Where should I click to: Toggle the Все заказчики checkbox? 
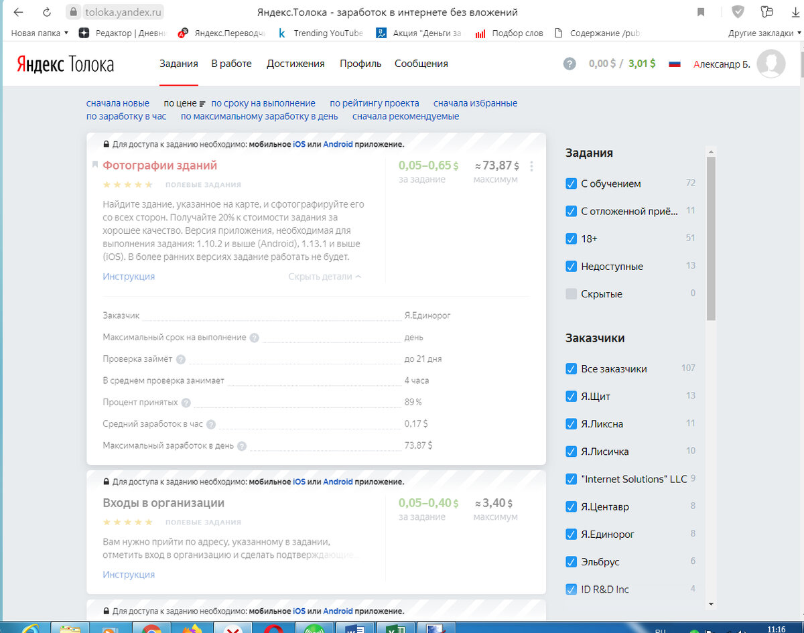572,369
